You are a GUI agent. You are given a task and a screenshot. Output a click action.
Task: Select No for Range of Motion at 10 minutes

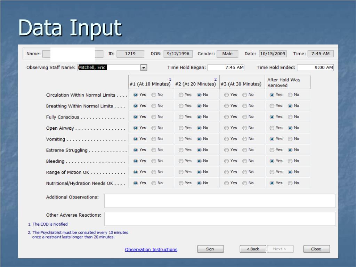(x=154, y=172)
